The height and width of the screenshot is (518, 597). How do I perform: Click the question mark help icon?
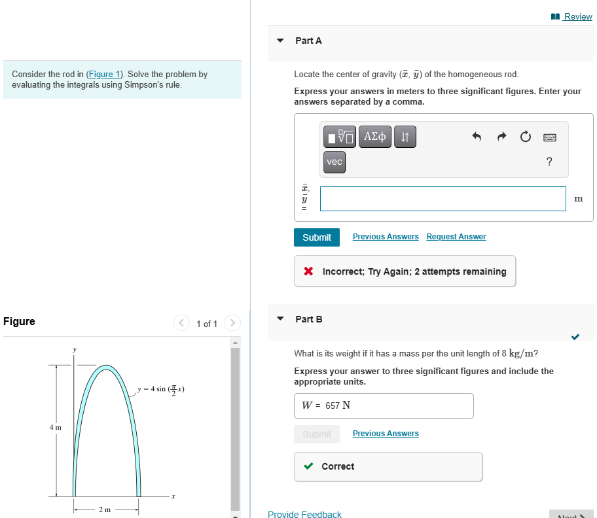pyautogui.click(x=549, y=162)
